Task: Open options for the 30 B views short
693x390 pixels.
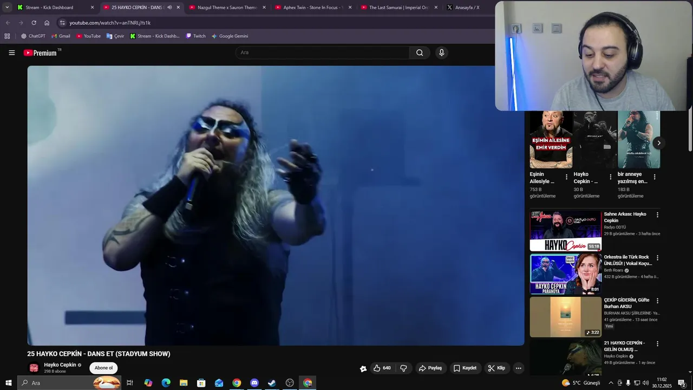Action: coord(611,177)
